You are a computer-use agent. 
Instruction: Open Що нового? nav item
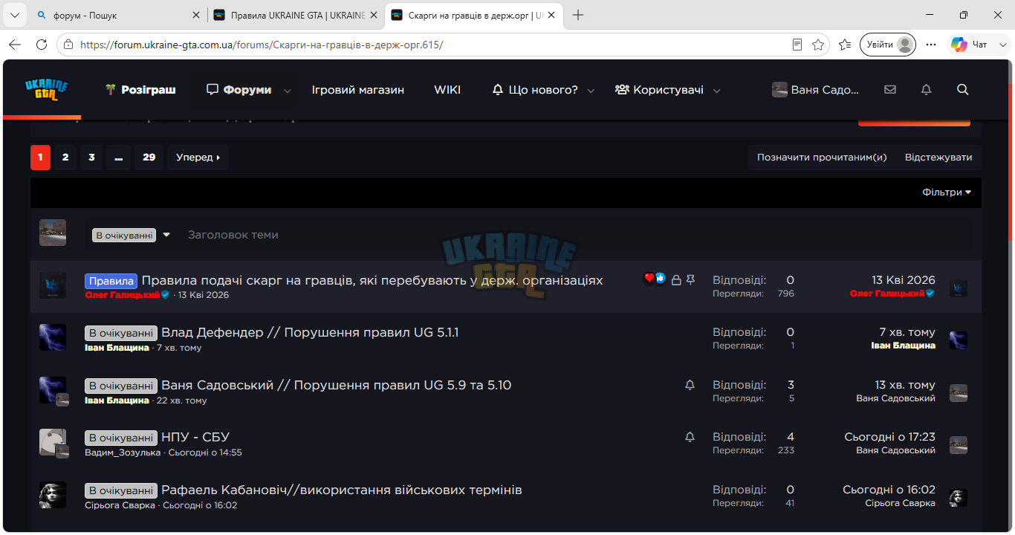tap(535, 90)
